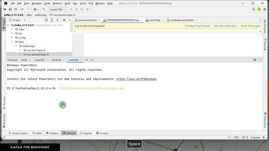Screen dimensions: 269x151
Task: Open terminal settings gear icon
Action: 255,60
